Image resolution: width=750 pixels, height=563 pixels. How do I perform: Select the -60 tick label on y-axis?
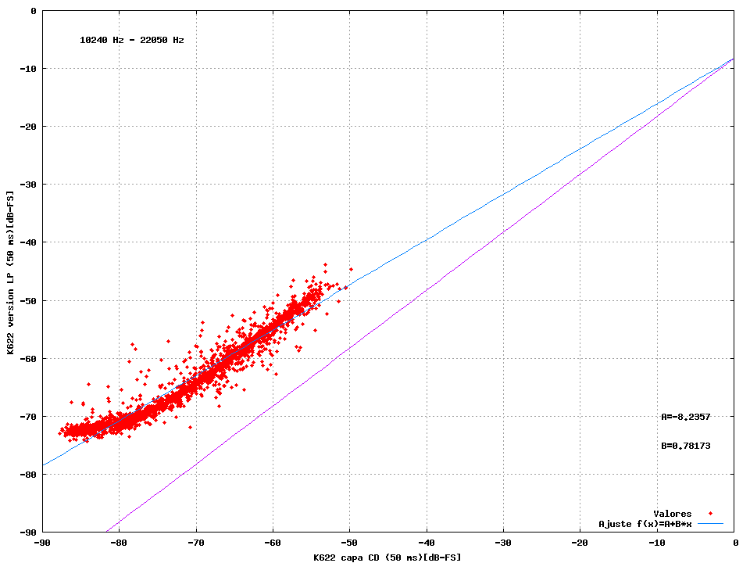tap(27, 358)
